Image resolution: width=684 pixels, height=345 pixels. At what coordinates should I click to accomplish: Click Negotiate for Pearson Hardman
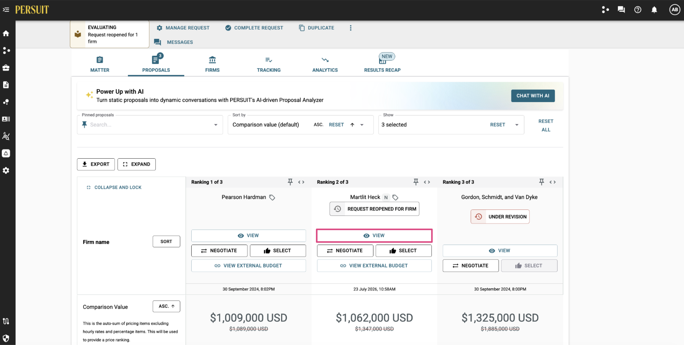pos(219,251)
